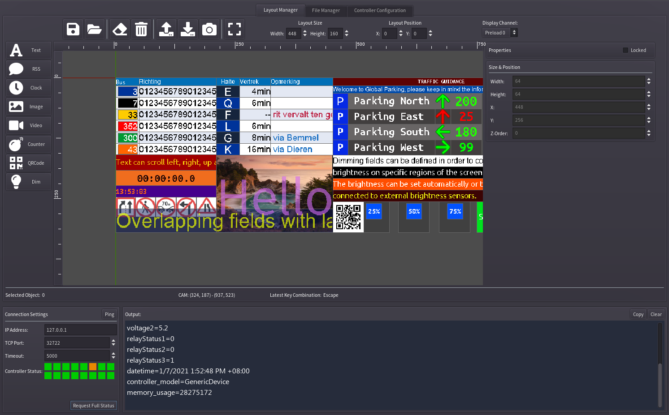Select the Parking North row on canvas
Screen dimensions: 669x415
point(408,101)
